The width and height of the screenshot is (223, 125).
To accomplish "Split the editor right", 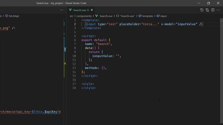I will pos(213,10).
